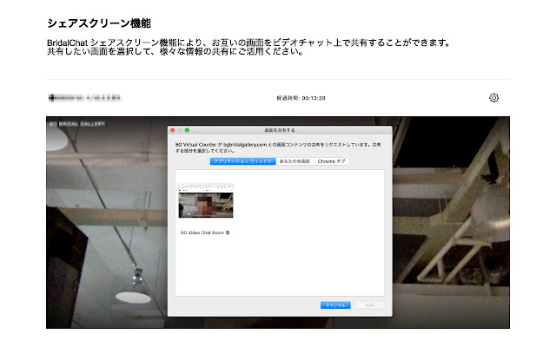
Task: Click the greyed-out 共有 button
Action: [x=369, y=304]
